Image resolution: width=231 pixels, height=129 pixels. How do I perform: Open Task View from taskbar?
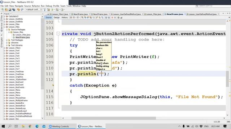[16, 126]
